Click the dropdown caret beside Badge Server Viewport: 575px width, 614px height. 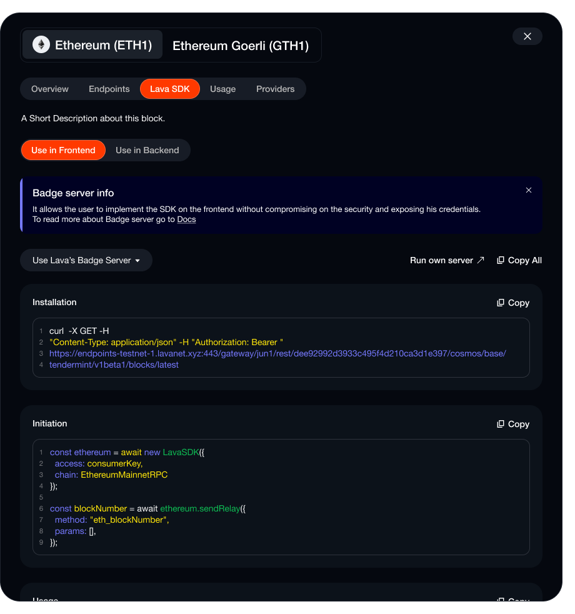(137, 261)
